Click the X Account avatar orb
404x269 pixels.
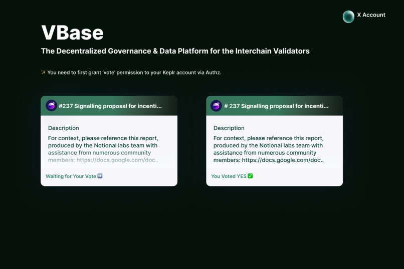(348, 17)
